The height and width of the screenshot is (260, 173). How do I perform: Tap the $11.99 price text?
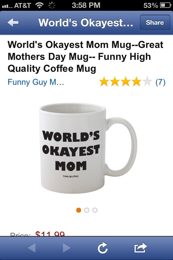click(50, 234)
